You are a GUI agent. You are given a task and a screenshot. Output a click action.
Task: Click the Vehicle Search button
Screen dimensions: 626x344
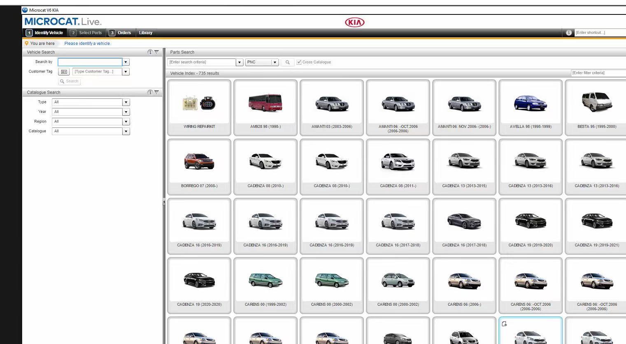point(69,81)
